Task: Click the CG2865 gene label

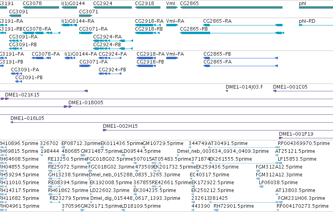Action: 189,4
